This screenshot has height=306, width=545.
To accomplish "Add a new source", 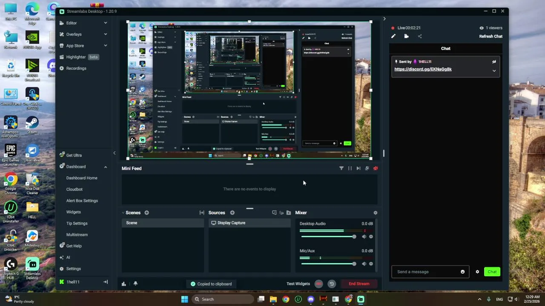I will (232, 212).
